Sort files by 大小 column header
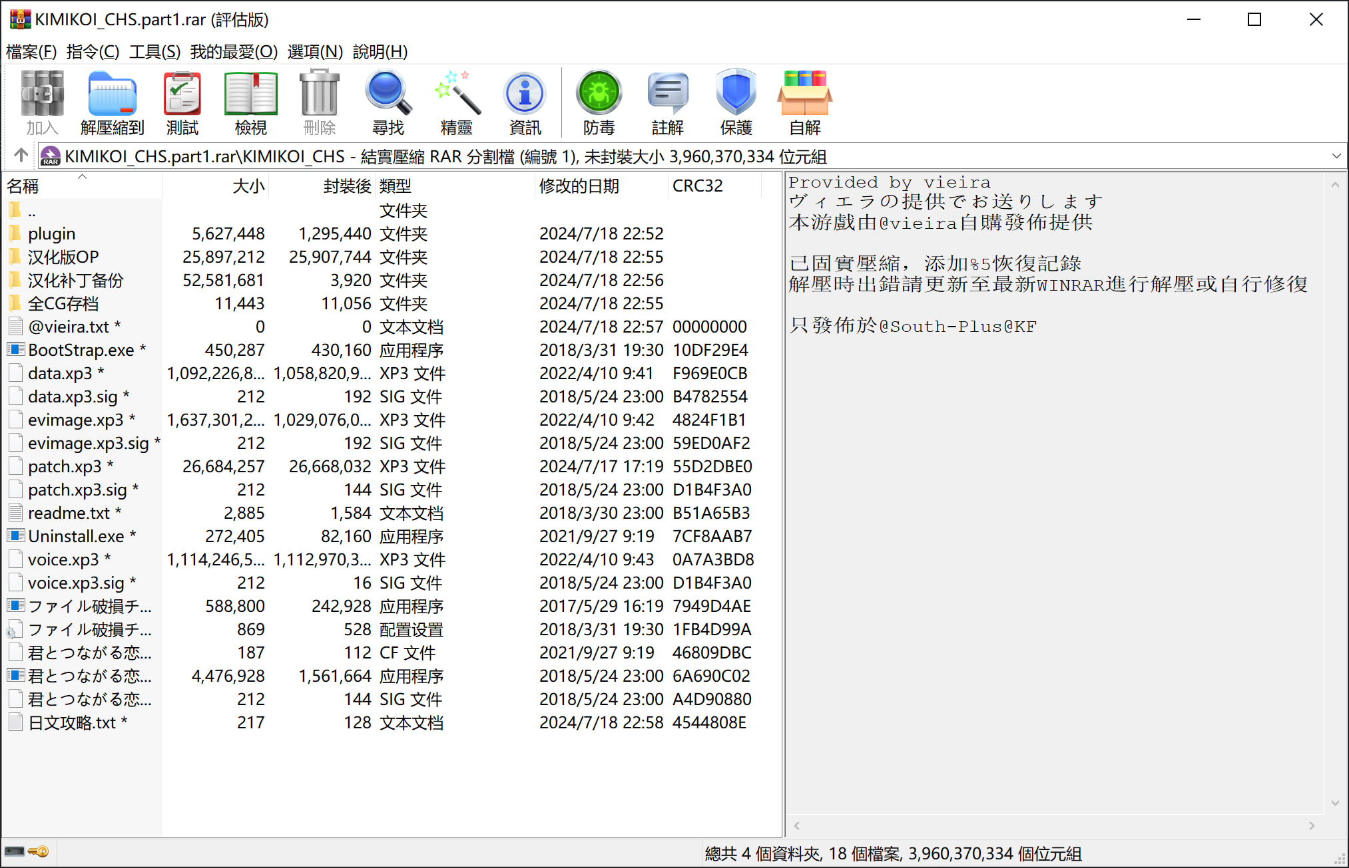This screenshot has width=1349, height=868. coord(248,186)
